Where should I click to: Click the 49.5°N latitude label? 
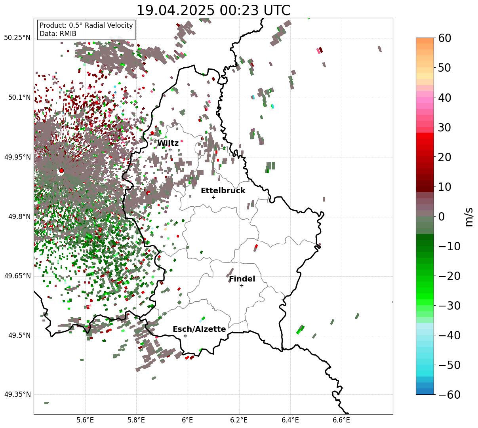coord(19,336)
